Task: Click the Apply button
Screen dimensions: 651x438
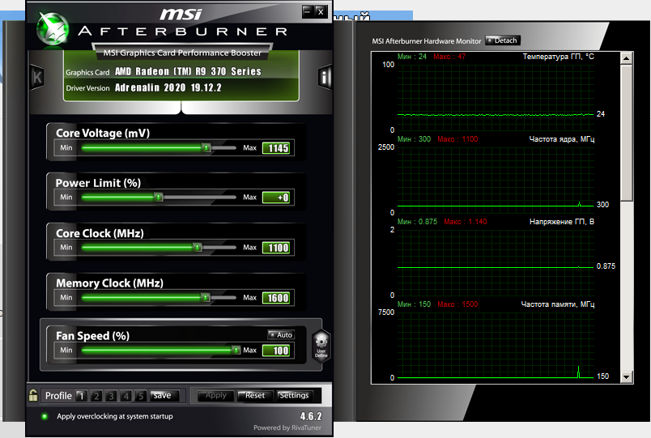Action: pyautogui.click(x=215, y=396)
